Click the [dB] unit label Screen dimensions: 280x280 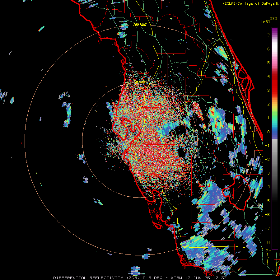point(266,21)
